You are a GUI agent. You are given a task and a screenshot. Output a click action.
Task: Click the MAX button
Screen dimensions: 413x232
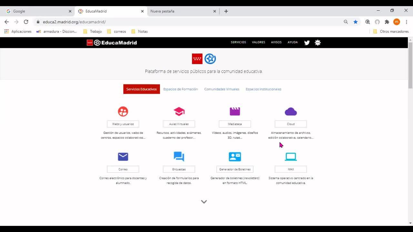point(291,169)
